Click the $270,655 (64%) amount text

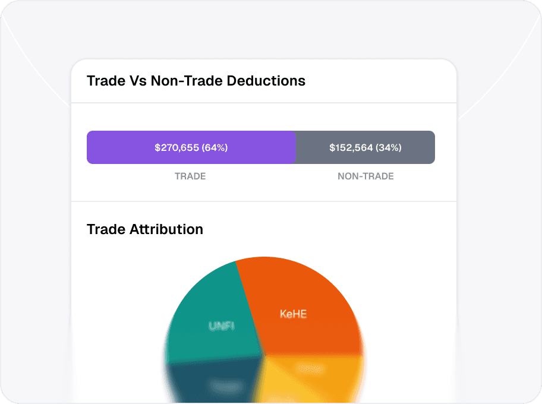pos(191,147)
